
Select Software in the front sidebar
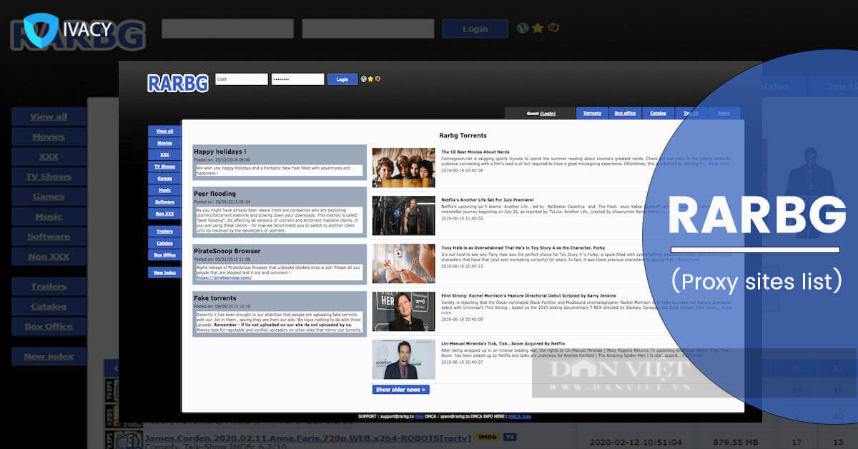(x=164, y=202)
